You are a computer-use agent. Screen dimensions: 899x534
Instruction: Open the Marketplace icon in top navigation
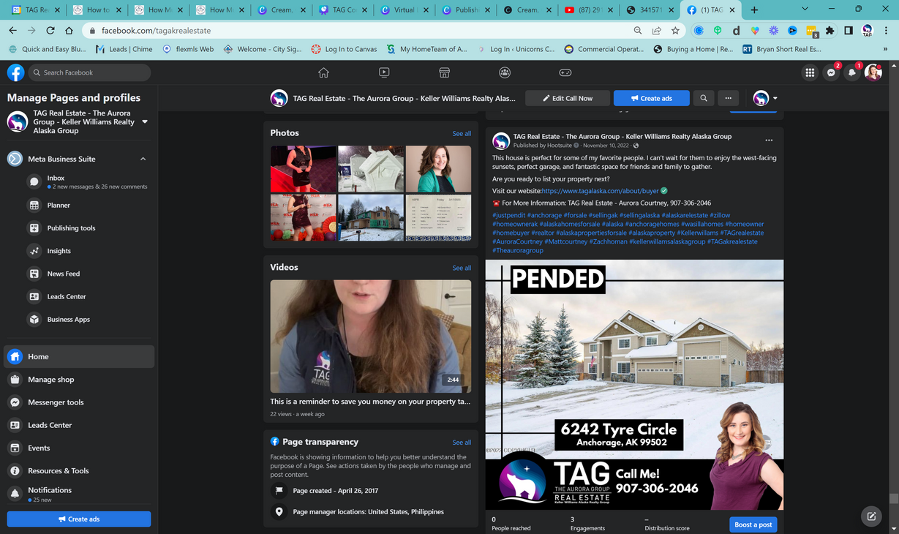tap(444, 72)
